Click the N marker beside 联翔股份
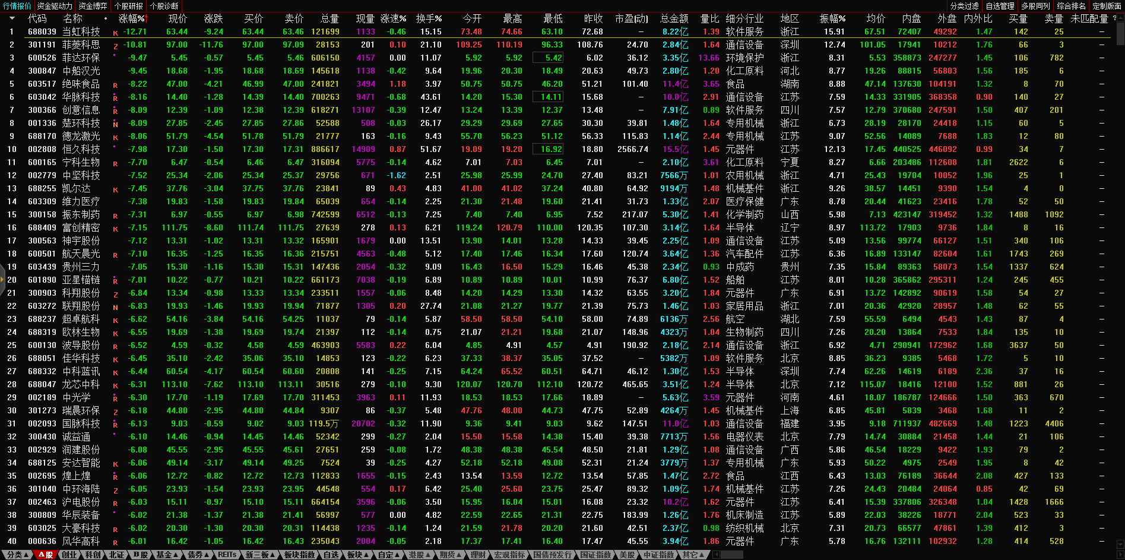 tap(115, 308)
